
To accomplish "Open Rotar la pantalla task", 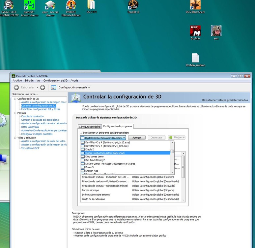I will pos(30,127).
